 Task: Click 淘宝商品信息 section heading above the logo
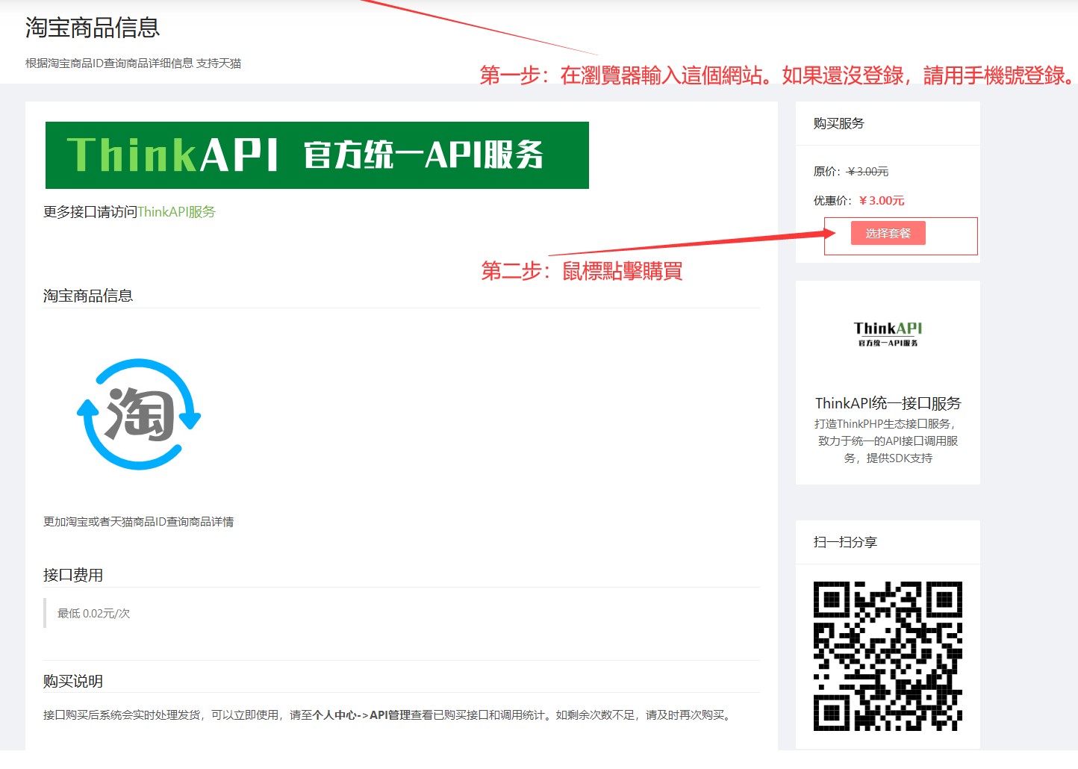coord(88,296)
